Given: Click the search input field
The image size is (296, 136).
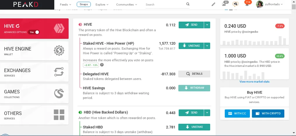Looking at the screenshot, I should (166, 4).
